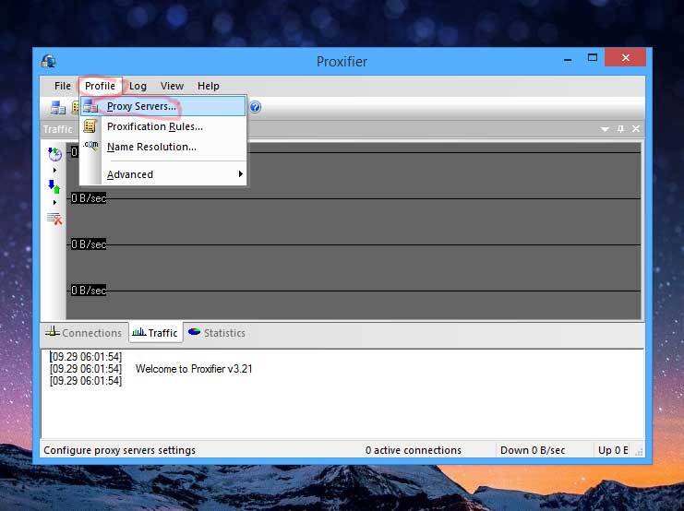Maximize the Proxifier window
684x511 pixels.
pyautogui.click(x=592, y=58)
